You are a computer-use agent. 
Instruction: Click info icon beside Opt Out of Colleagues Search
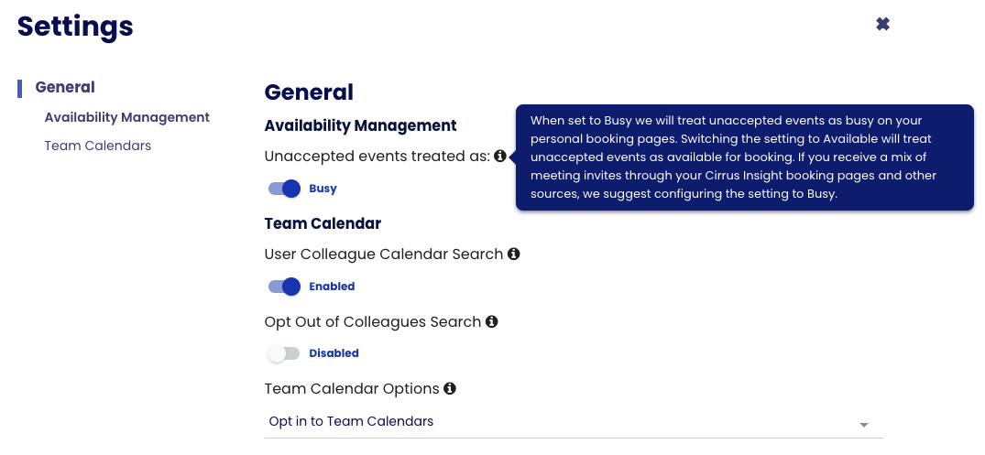click(492, 322)
